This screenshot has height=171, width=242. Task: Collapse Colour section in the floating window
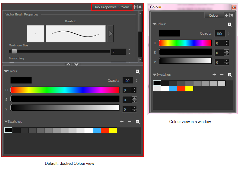pyautogui.click(x=154, y=24)
